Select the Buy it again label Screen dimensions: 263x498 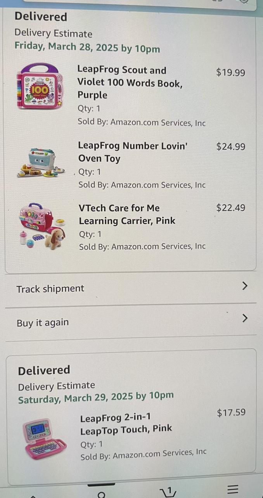coord(43,323)
